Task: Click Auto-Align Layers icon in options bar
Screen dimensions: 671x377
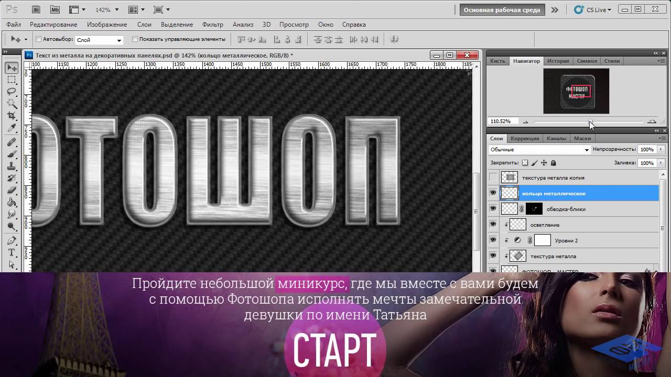Action: (395, 39)
